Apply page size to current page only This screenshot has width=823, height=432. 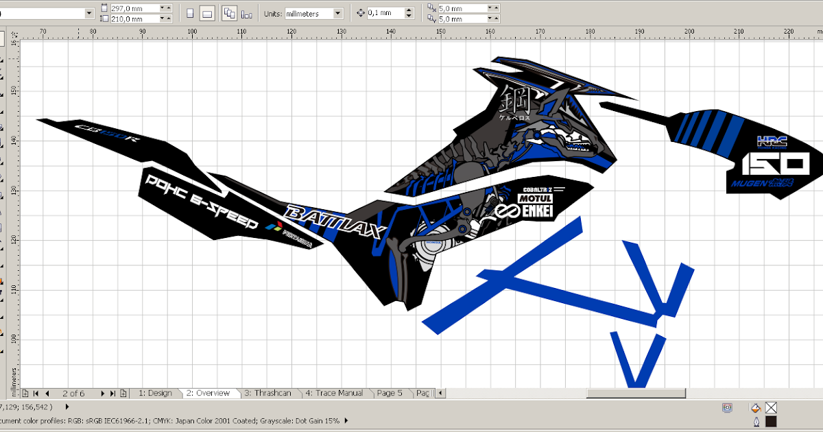(246, 13)
